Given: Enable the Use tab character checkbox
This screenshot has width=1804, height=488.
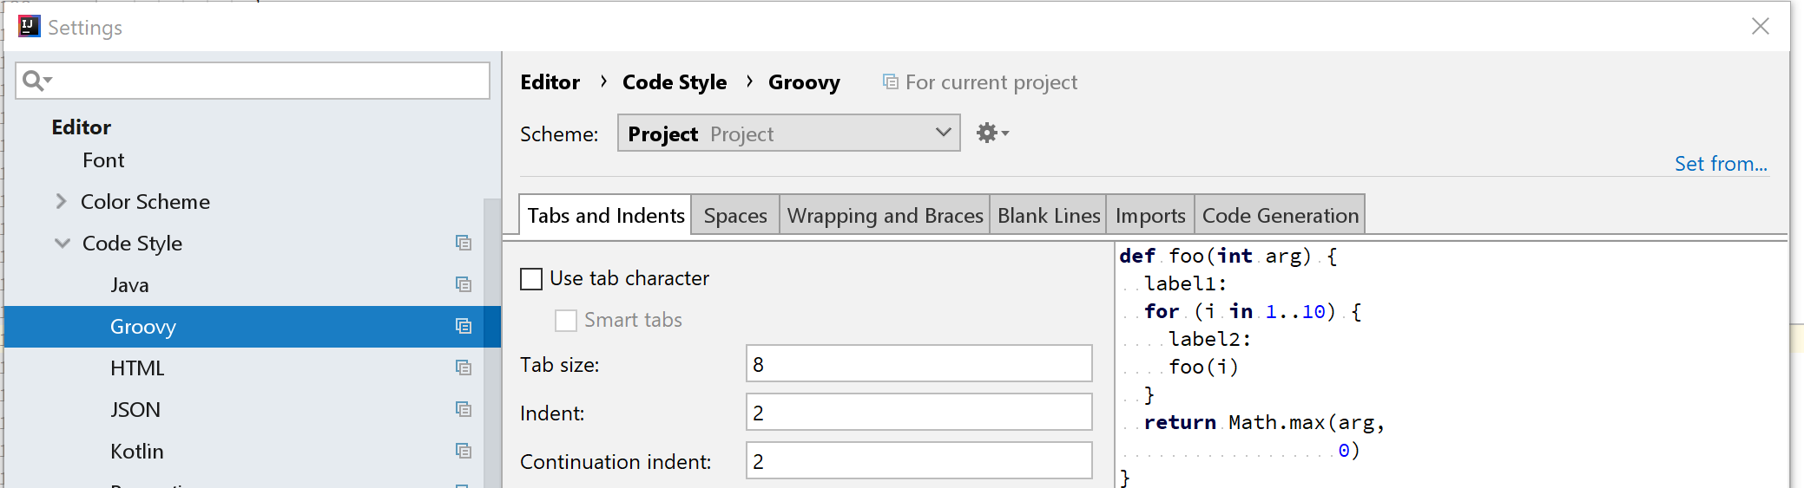Looking at the screenshot, I should tap(531, 279).
